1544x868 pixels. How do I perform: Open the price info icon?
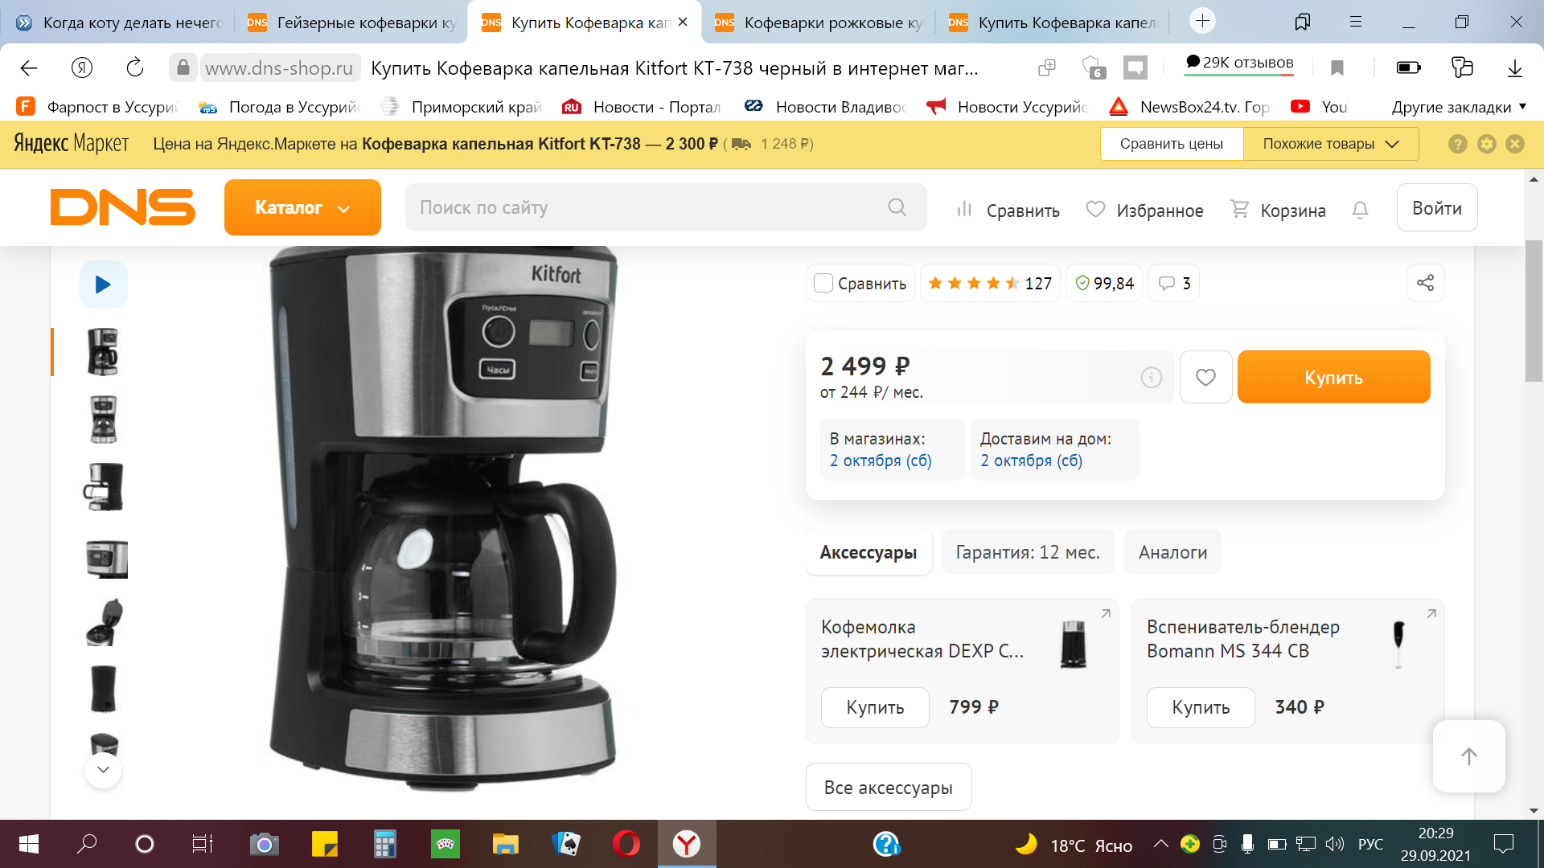pyautogui.click(x=1152, y=377)
